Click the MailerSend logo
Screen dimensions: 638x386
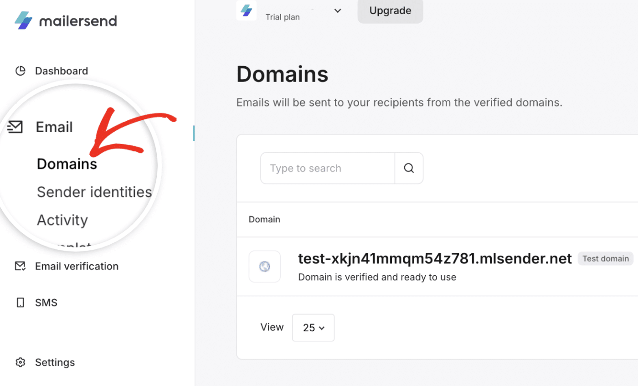click(66, 21)
